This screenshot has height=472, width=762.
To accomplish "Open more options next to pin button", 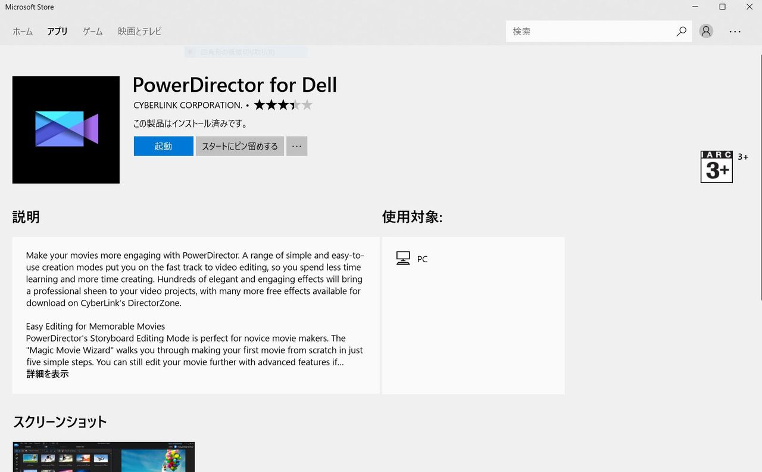I will 296,146.
